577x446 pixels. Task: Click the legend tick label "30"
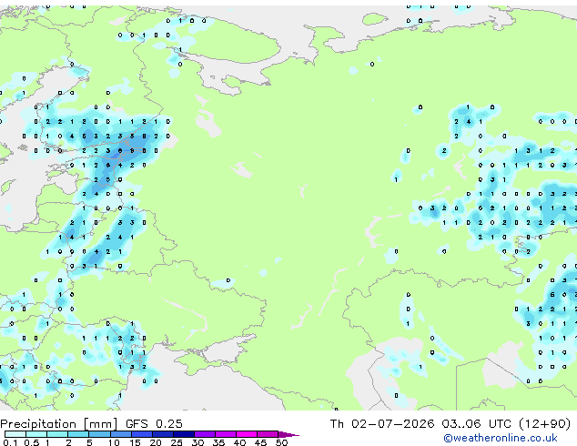coord(197,442)
